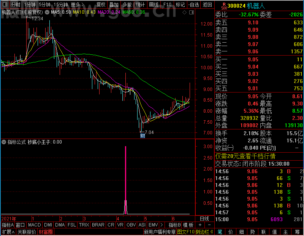
Task: Switch indicator to DMA
Action: (60, 225)
